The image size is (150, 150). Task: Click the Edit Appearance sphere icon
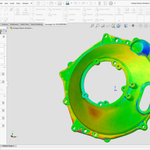click(141, 26)
